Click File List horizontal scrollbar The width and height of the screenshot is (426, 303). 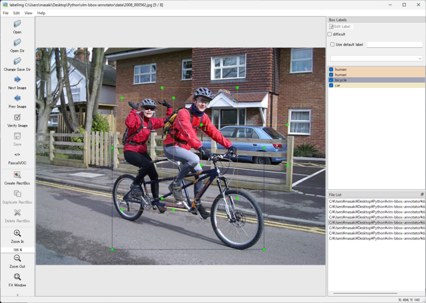point(365,293)
